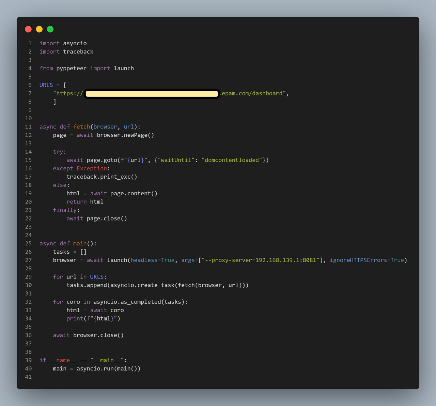Click the print function call
436x406 pixels.
tap(75, 318)
